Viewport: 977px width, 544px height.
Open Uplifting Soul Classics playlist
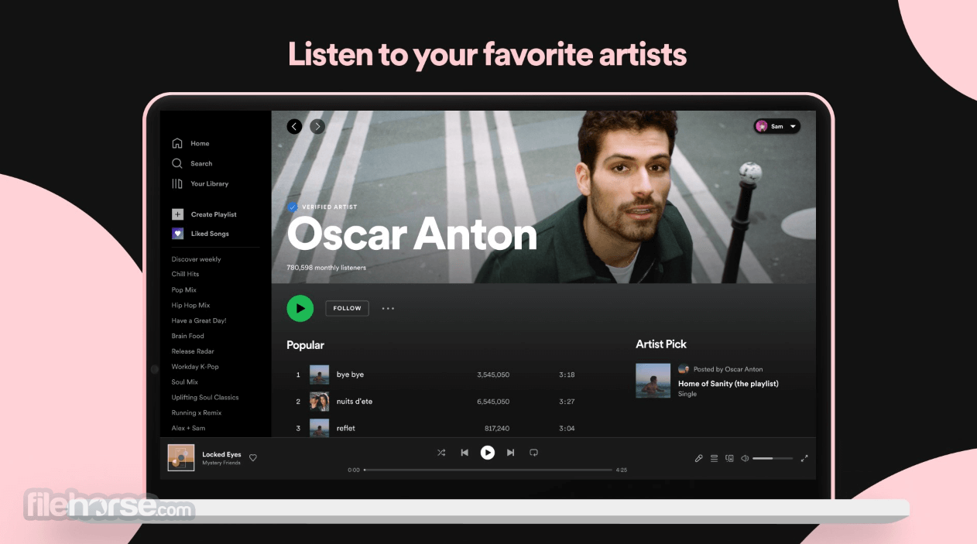[x=205, y=397]
